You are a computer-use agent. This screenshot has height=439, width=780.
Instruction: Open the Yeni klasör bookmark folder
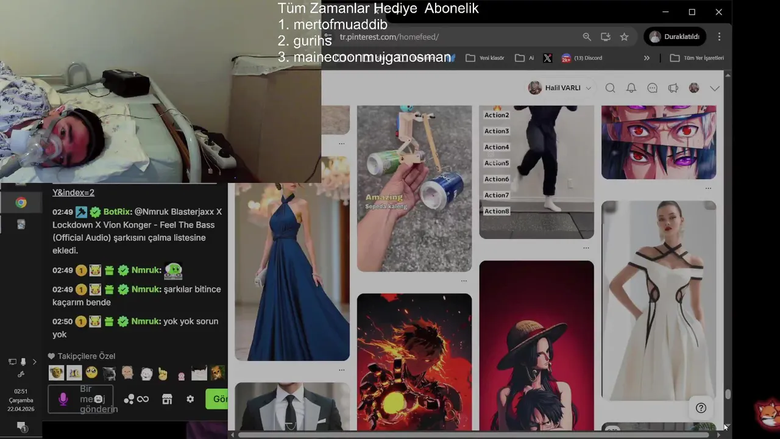[485, 58]
